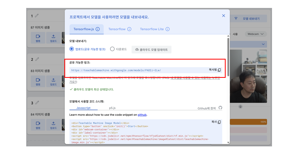
Task: Click 업로드 button for class 1
Action: [x=53, y=38]
